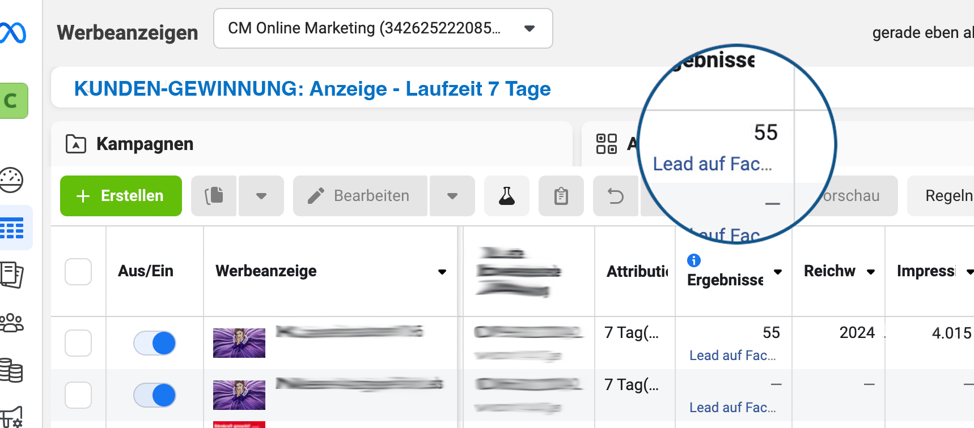Viewport: 974px width, 428px height.
Task: Click the Meta logo icon
Action: (12, 33)
